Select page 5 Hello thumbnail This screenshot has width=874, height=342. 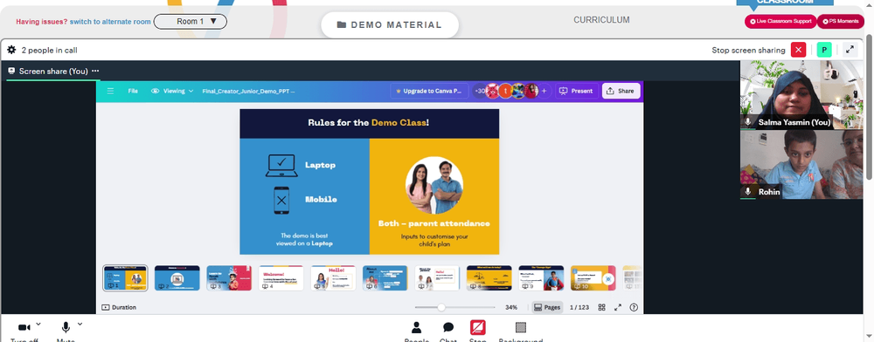333,278
